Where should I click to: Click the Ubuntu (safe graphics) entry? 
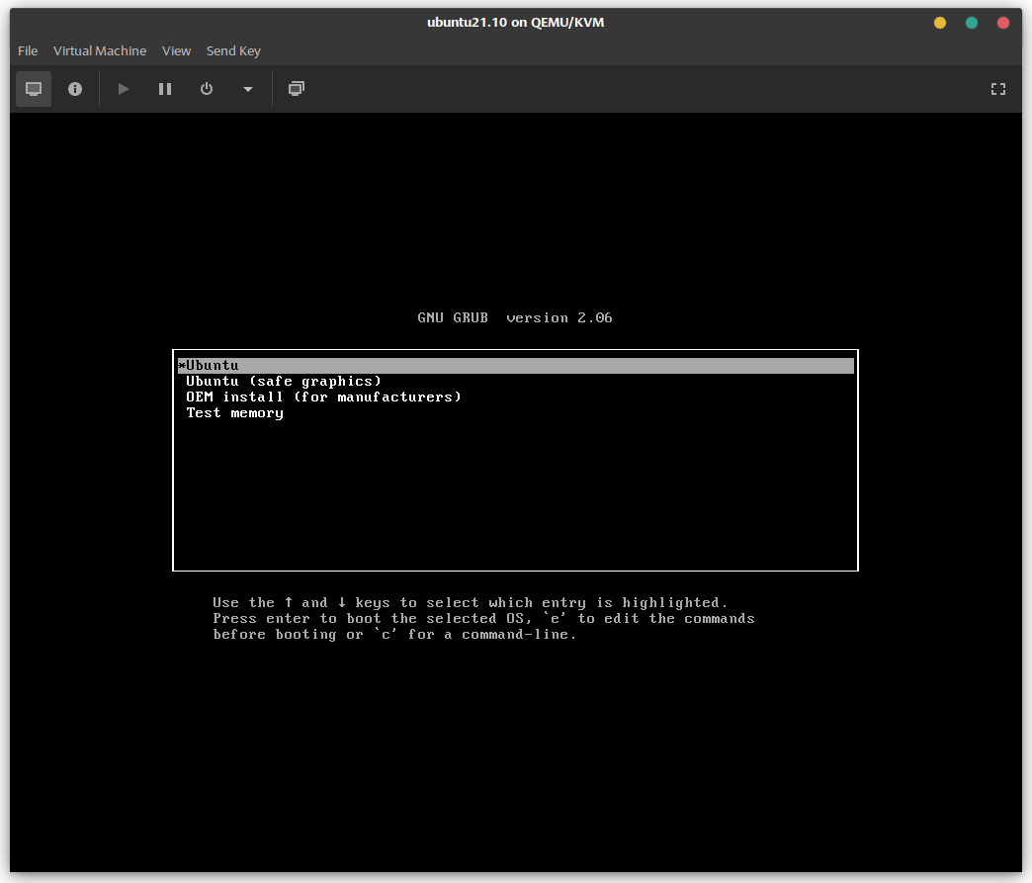pos(284,382)
